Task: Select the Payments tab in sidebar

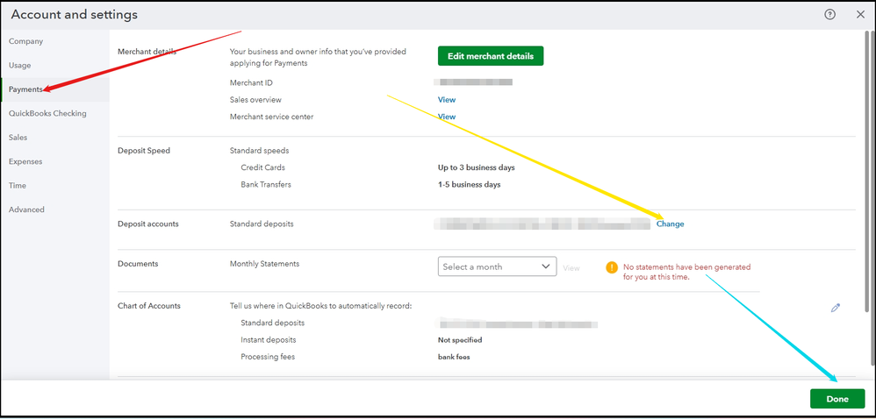Action: pyautogui.click(x=25, y=89)
